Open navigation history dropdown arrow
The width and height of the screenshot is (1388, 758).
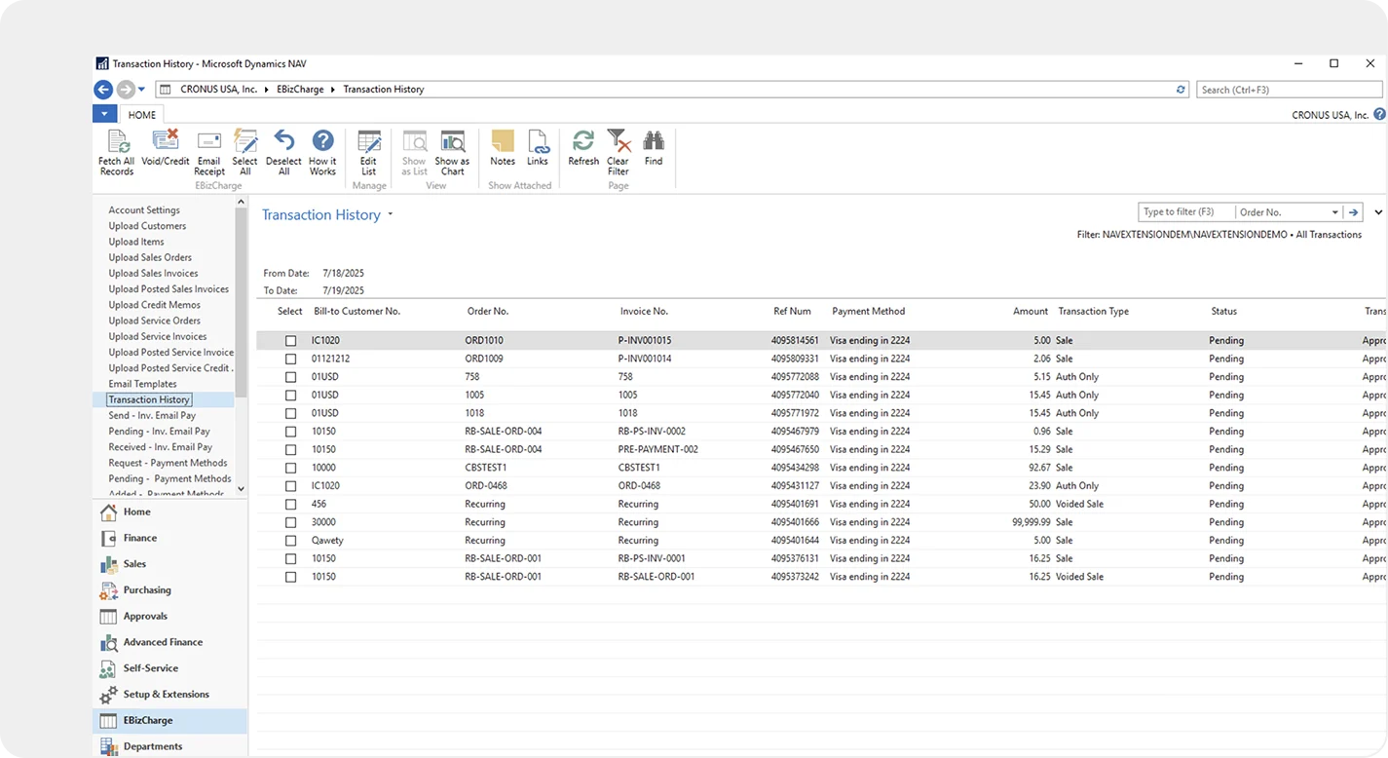pos(142,90)
